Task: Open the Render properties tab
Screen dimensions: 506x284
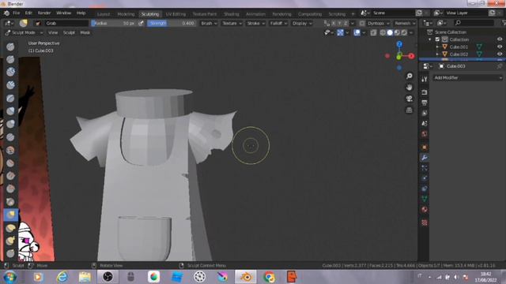Action: pos(425,92)
